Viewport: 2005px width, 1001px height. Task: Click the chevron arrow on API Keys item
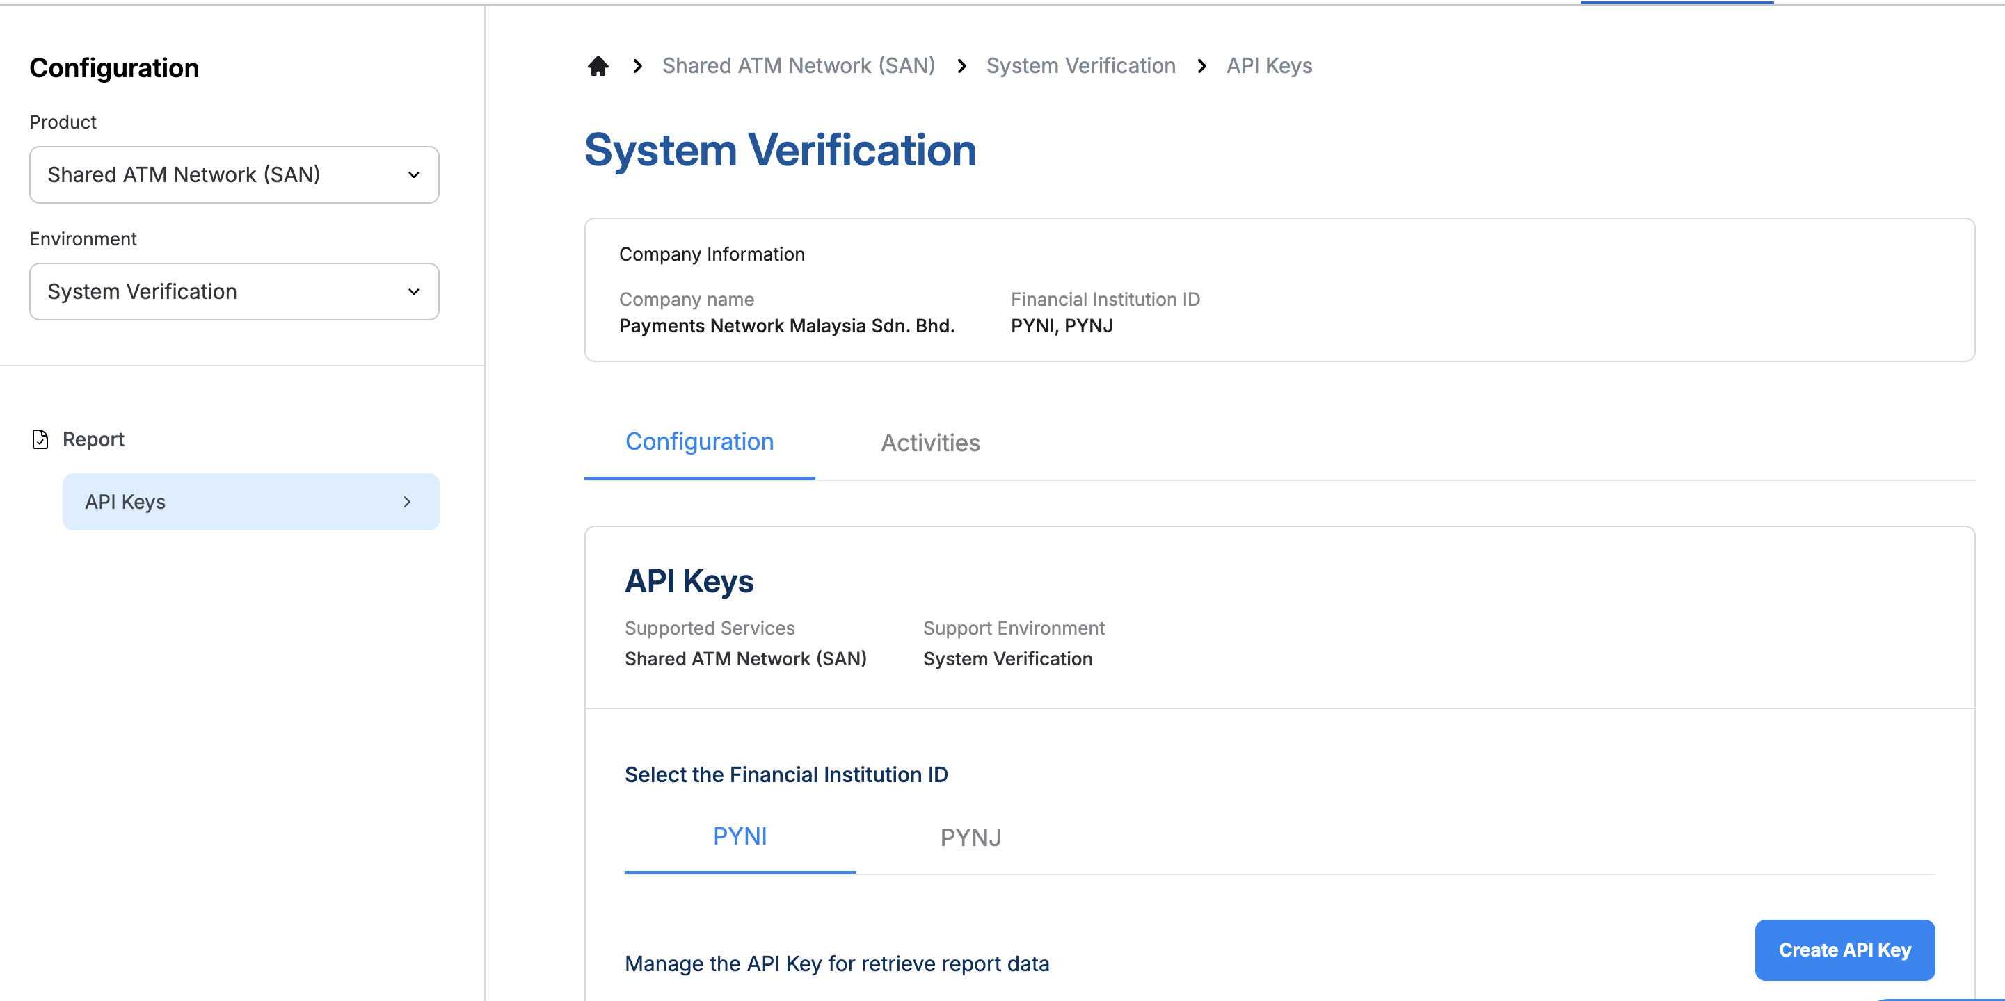coord(407,503)
